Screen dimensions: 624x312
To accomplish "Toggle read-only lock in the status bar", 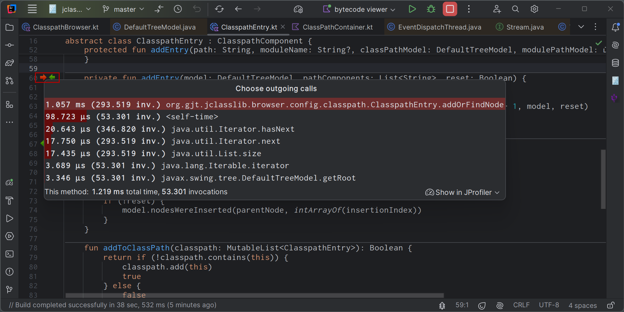I will click(x=611, y=305).
